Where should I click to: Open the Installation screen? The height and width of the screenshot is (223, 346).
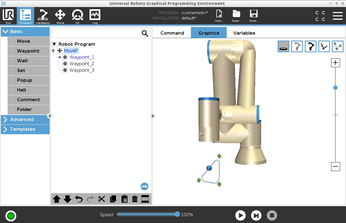(x=43, y=16)
